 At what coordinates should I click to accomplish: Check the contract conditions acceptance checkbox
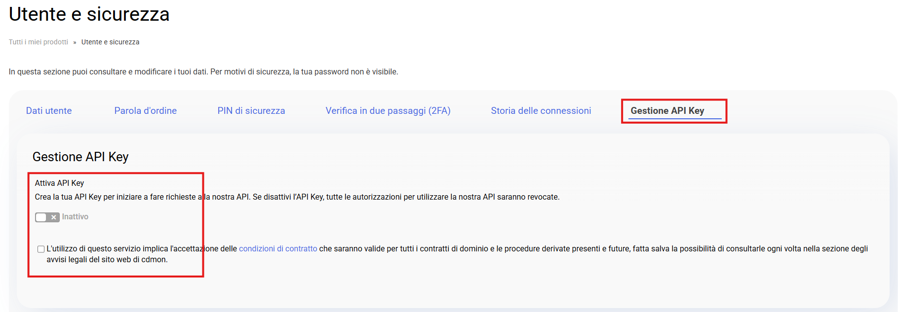41,249
